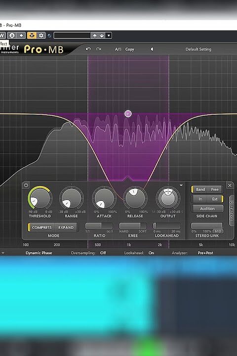This screenshot has height=356, width=237.
Task: Click the Ratio slider
Action: (x=99, y=225)
